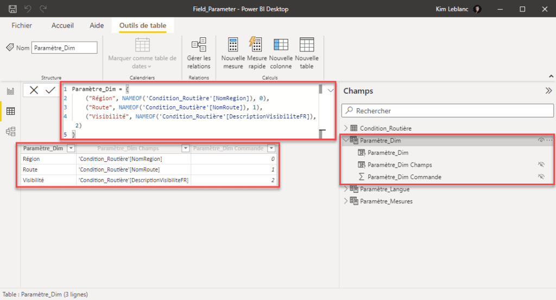Click the Paramètre_Dim Commande column header
Image resolution: width=556 pixels, height=300 pixels.
pos(228,148)
